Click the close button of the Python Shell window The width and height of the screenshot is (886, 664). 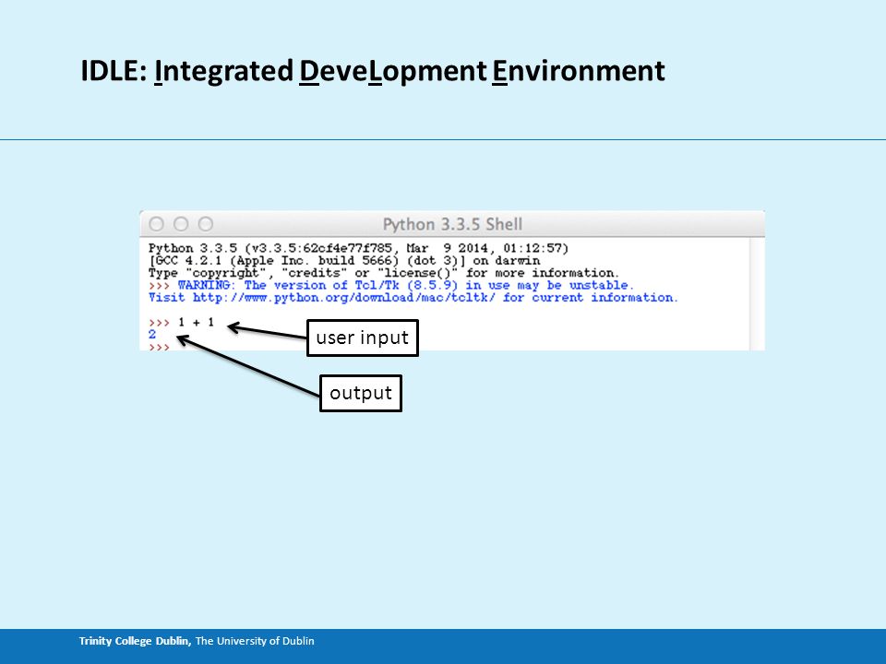tap(157, 224)
